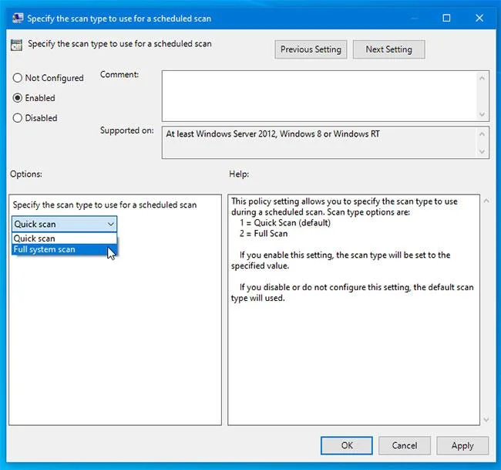Click the Comment box scroll up arrow
Viewport: 501px width, 470px height.
pyautogui.click(x=483, y=78)
